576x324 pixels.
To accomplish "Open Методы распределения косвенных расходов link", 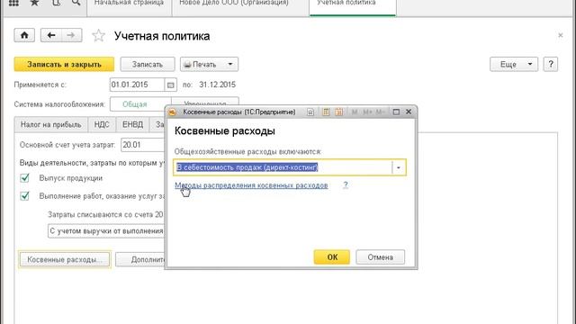I will point(251,185).
